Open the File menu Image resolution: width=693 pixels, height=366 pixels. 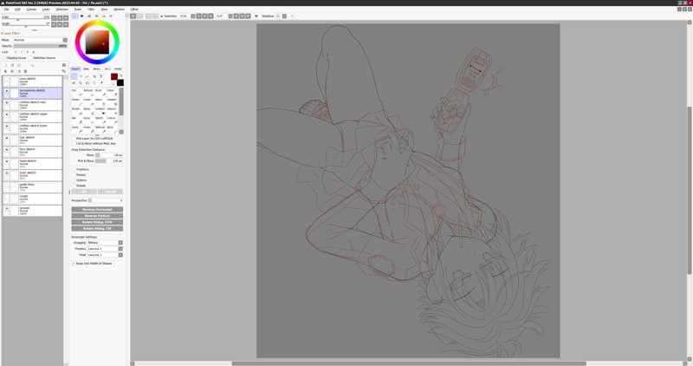click(x=6, y=9)
